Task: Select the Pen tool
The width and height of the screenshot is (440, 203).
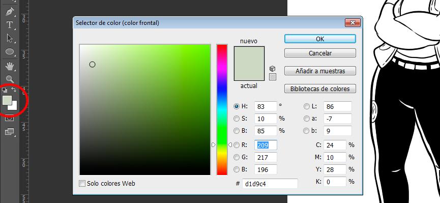Action: [10, 12]
